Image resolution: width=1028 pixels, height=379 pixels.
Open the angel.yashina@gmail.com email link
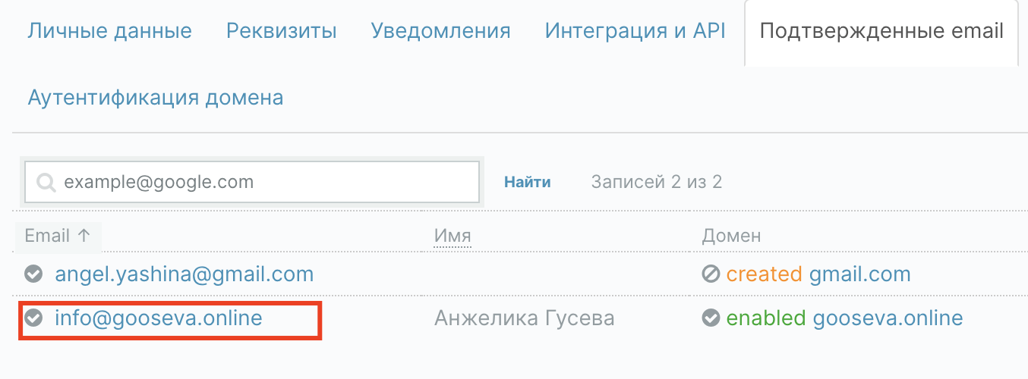(x=184, y=274)
